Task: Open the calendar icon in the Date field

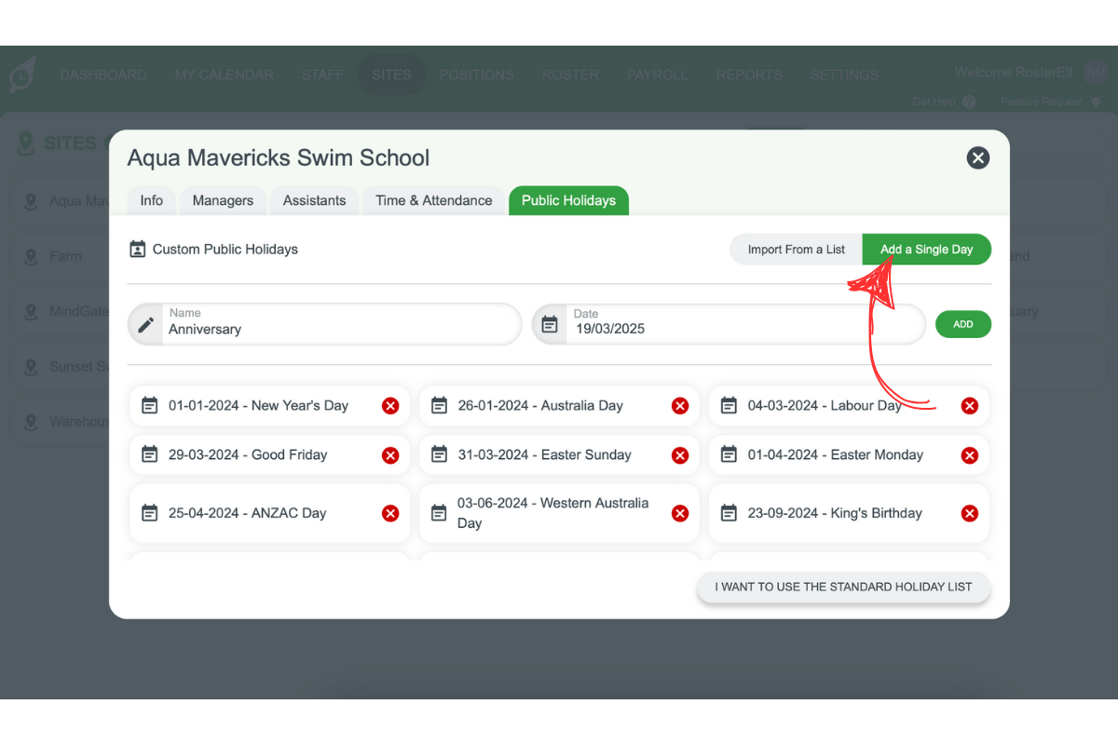Action: (x=552, y=324)
